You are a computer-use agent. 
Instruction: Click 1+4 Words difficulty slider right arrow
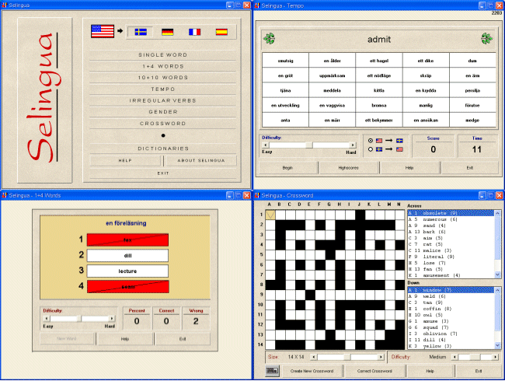pos(112,319)
